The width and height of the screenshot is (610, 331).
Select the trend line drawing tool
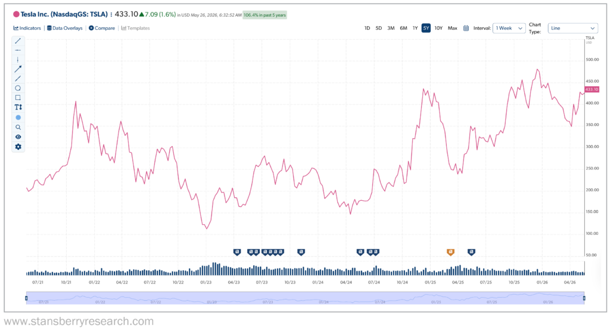click(18, 41)
